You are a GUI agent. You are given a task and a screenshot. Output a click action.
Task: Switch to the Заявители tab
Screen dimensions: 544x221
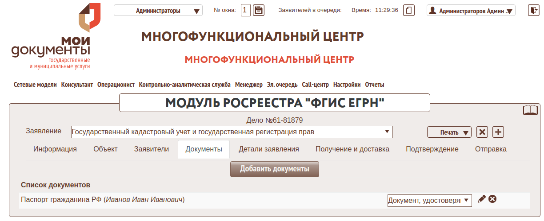(152, 149)
